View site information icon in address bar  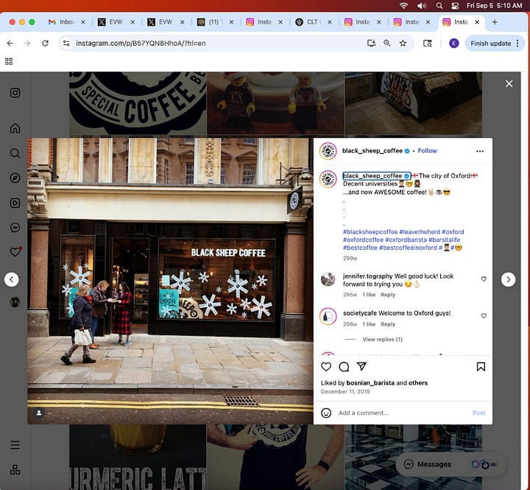pyautogui.click(x=66, y=43)
